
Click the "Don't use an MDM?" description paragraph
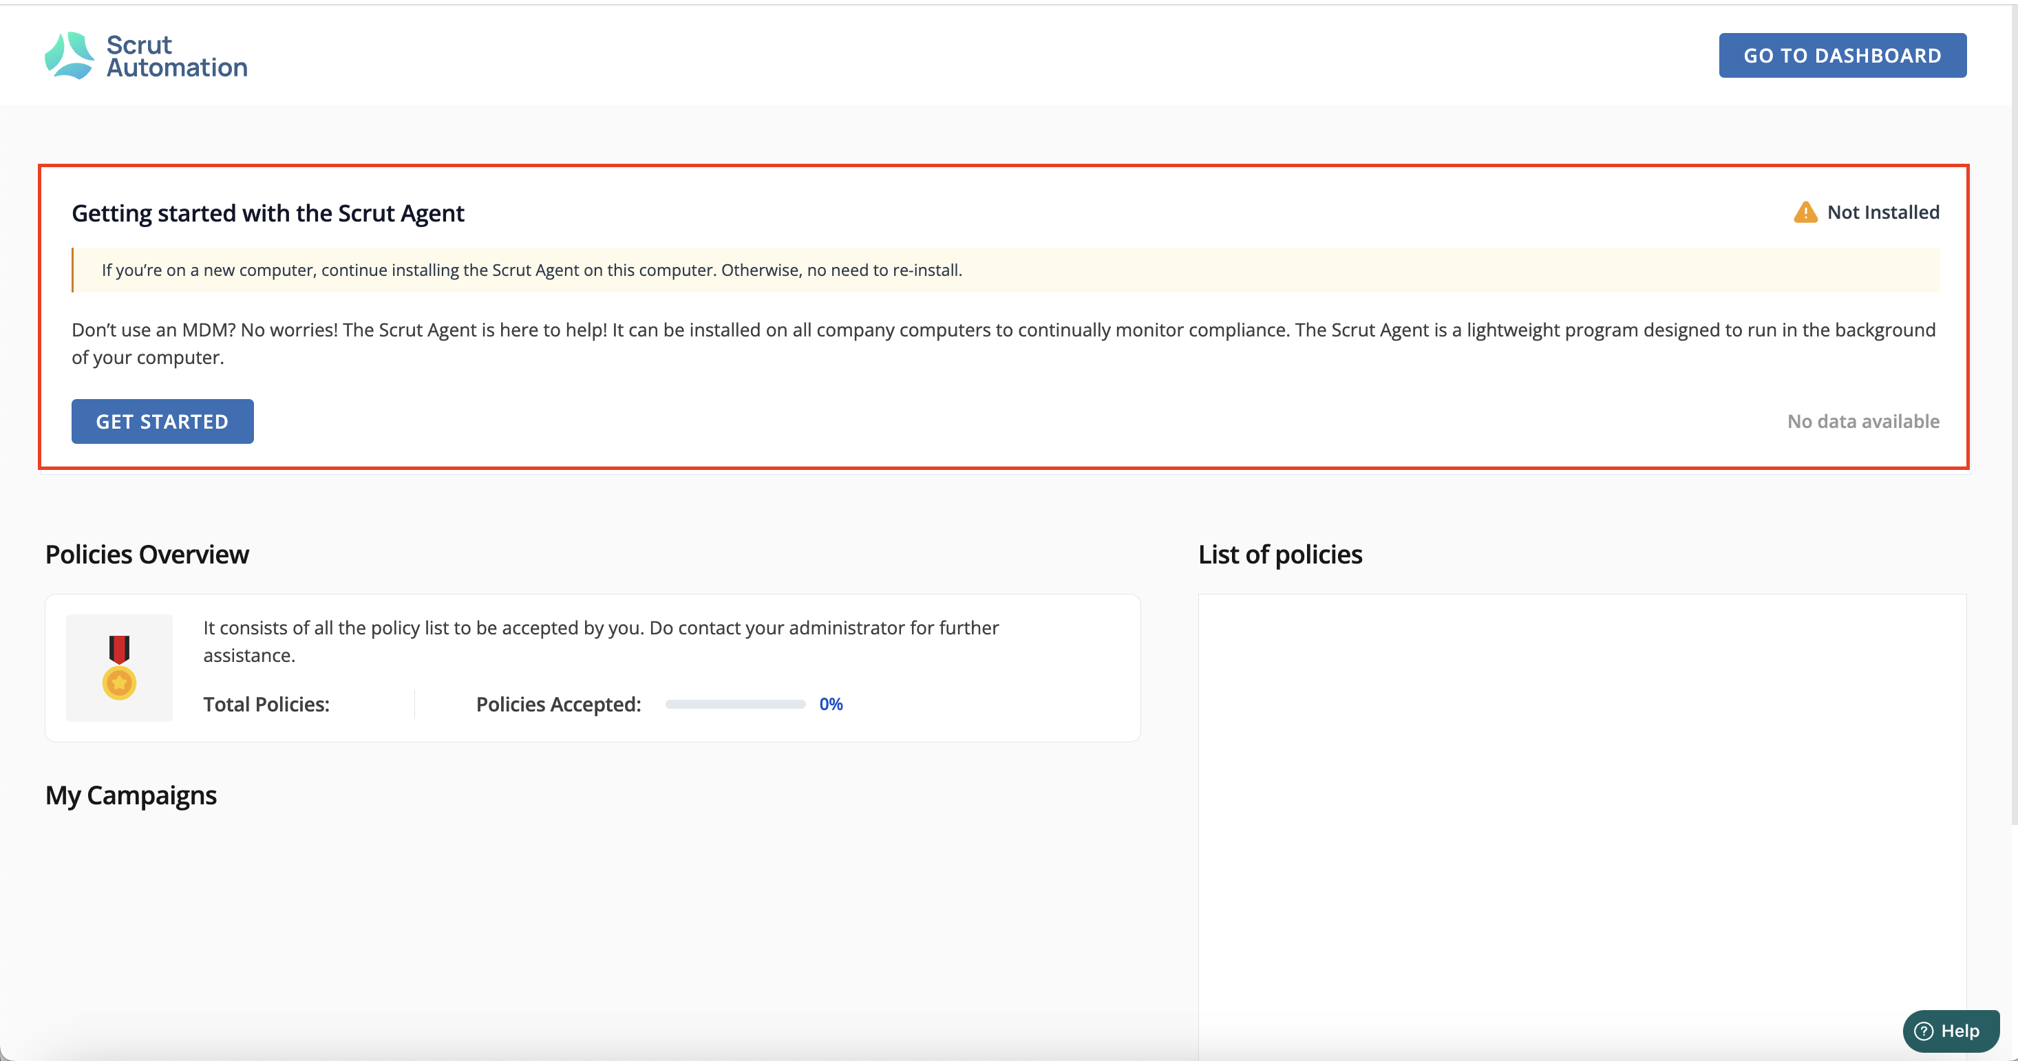tap(1003, 344)
